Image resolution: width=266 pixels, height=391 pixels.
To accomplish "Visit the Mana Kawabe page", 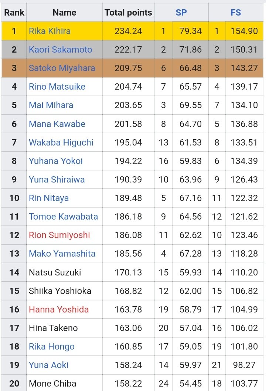I will (57, 124).
